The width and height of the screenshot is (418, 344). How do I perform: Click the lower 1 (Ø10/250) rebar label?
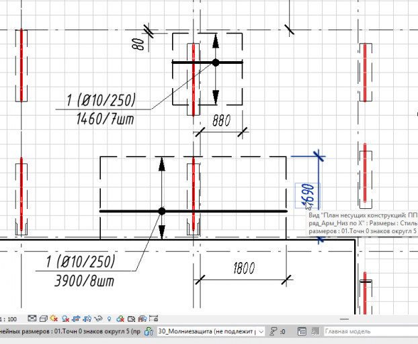point(81,261)
